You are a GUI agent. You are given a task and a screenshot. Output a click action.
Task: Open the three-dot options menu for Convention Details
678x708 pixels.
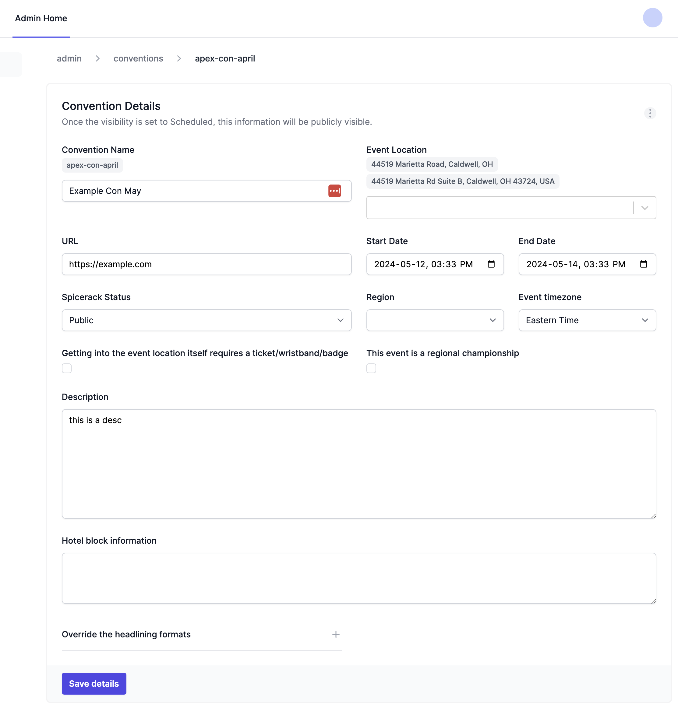point(650,113)
